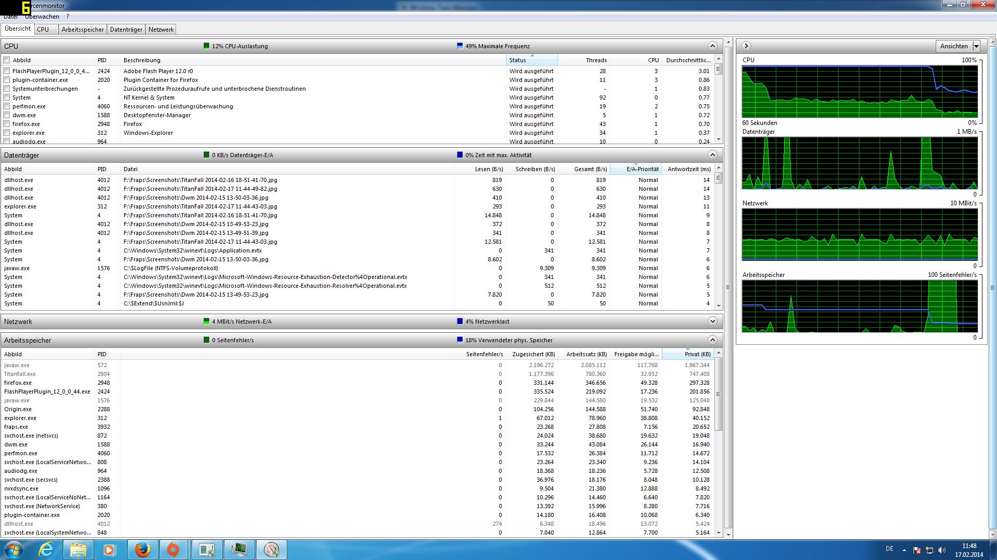Open Task Manager taskbar icon
Viewport: 997px width, 560px height.
pos(239,550)
